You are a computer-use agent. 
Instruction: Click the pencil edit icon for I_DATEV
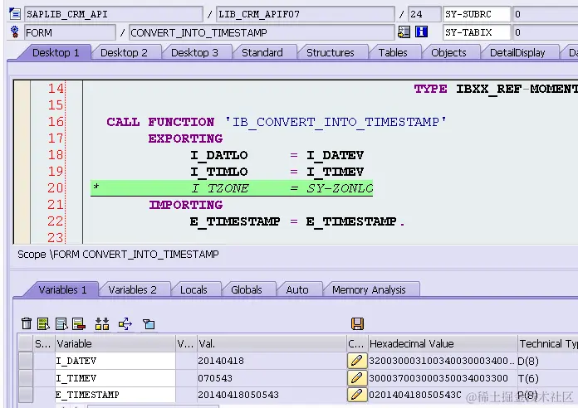(357, 361)
